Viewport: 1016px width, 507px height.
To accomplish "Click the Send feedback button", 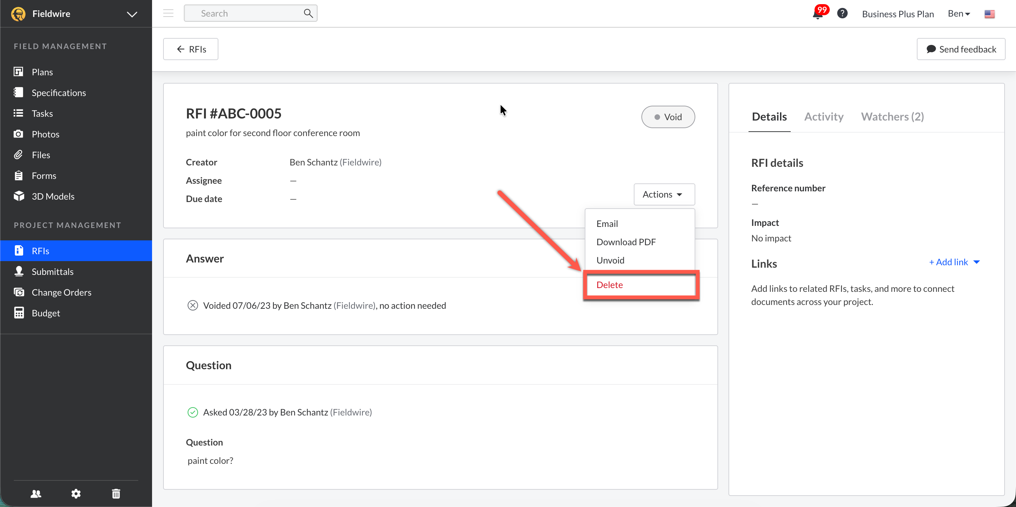I will [961, 49].
